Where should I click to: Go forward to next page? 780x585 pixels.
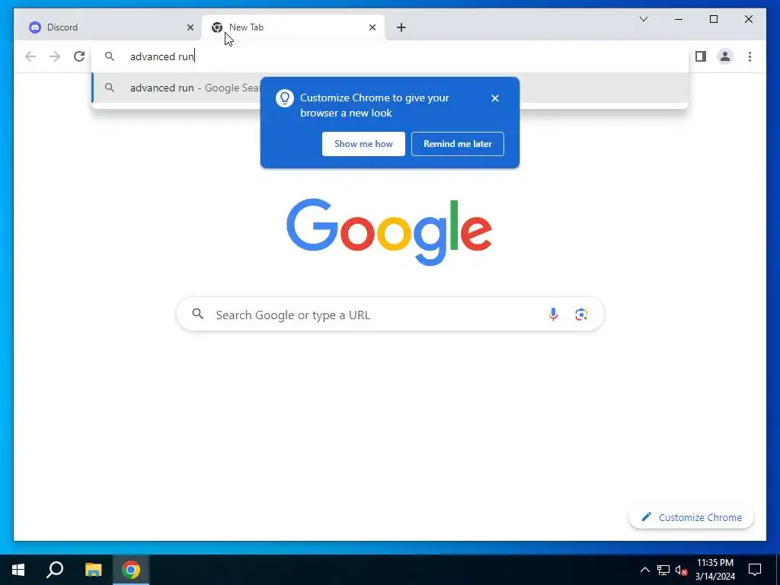55,56
